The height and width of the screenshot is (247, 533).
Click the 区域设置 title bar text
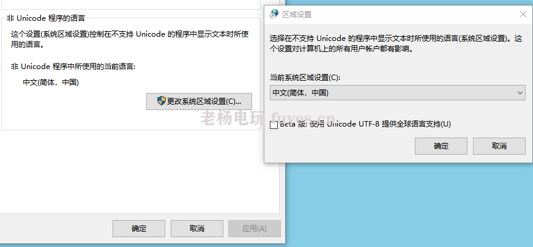pyautogui.click(x=297, y=15)
